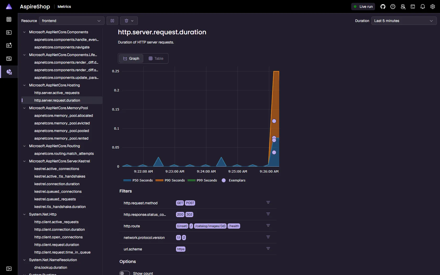Open filter menu for url.scheme
The height and width of the screenshot is (275, 440).
click(268, 249)
